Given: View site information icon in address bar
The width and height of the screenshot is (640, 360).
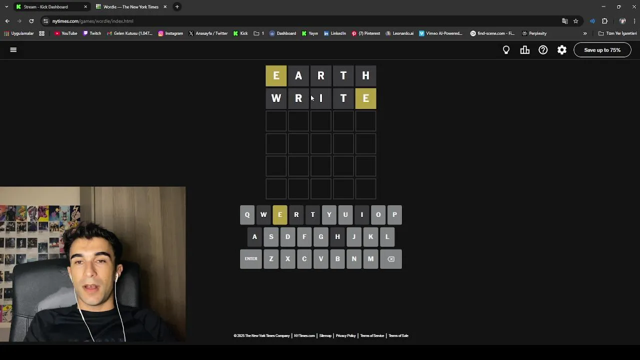Looking at the screenshot, I should click(x=46, y=21).
